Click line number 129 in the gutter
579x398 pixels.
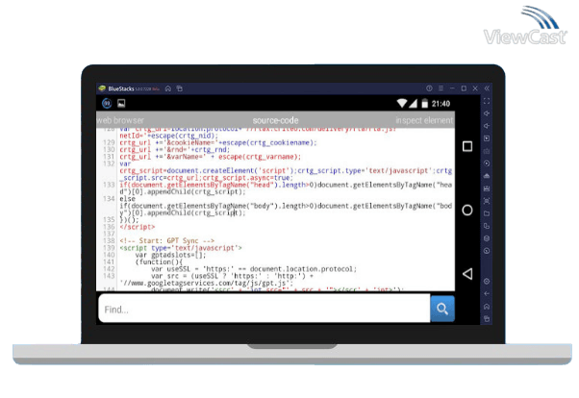click(109, 142)
